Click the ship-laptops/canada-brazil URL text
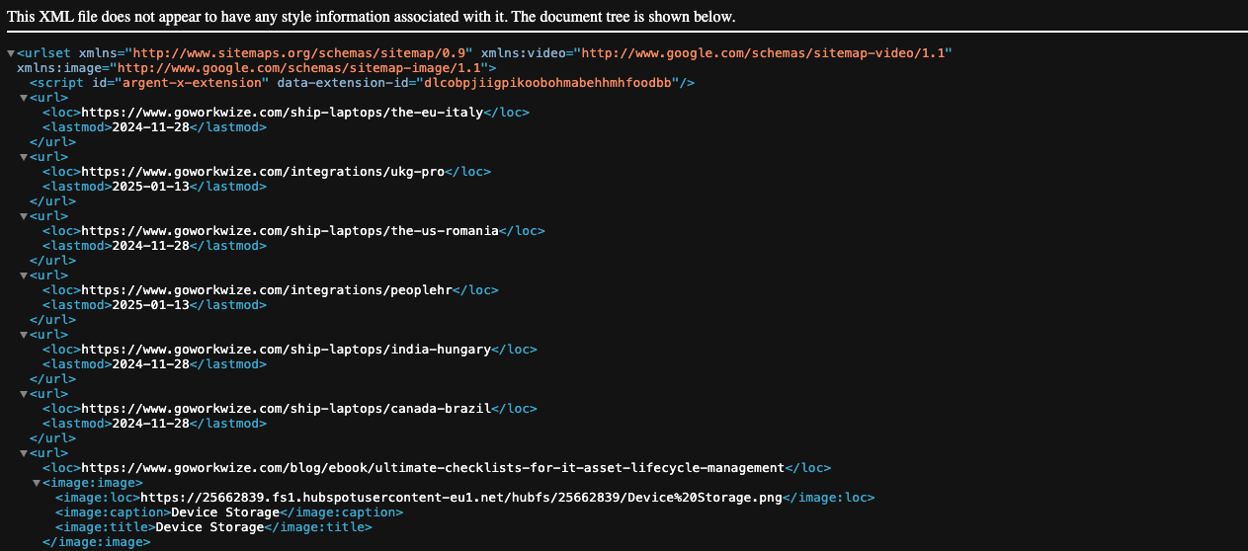The image size is (1248, 551). tap(286, 409)
